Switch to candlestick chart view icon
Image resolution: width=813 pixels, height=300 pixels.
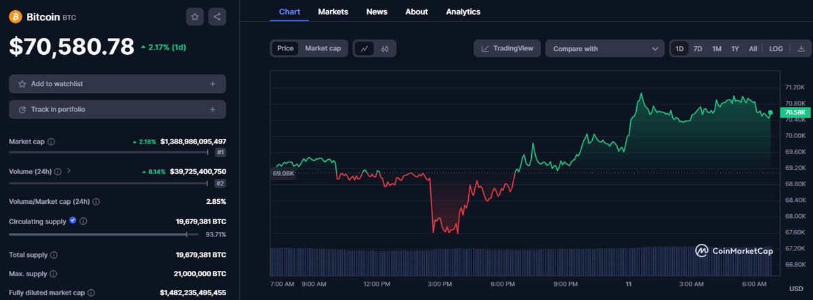(384, 49)
